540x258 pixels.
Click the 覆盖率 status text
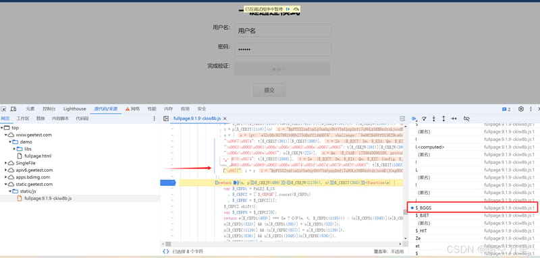click(x=389, y=251)
